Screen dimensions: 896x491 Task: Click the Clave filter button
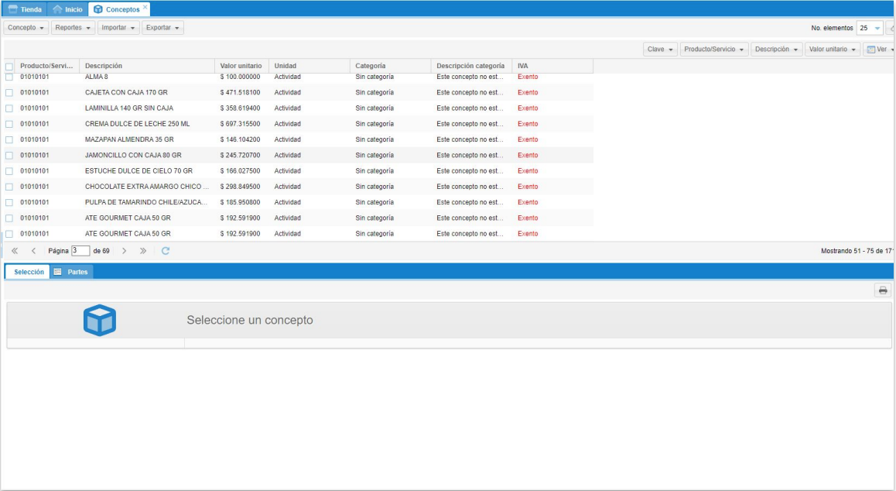coord(660,50)
